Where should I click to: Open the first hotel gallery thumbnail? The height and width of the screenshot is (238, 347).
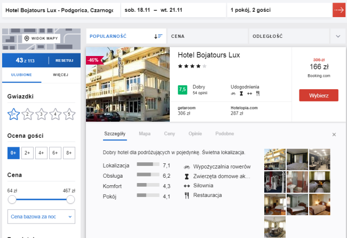tap(274, 159)
